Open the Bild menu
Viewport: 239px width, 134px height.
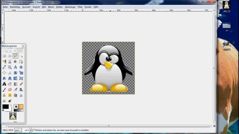coord(44,7)
